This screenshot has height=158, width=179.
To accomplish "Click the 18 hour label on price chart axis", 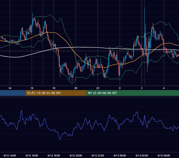I will 54,88.
